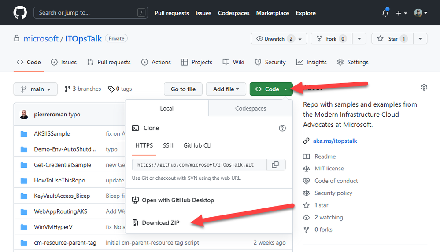Open the Demo-Env-AutoShutd... folder

pyautogui.click(x=65, y=149)
